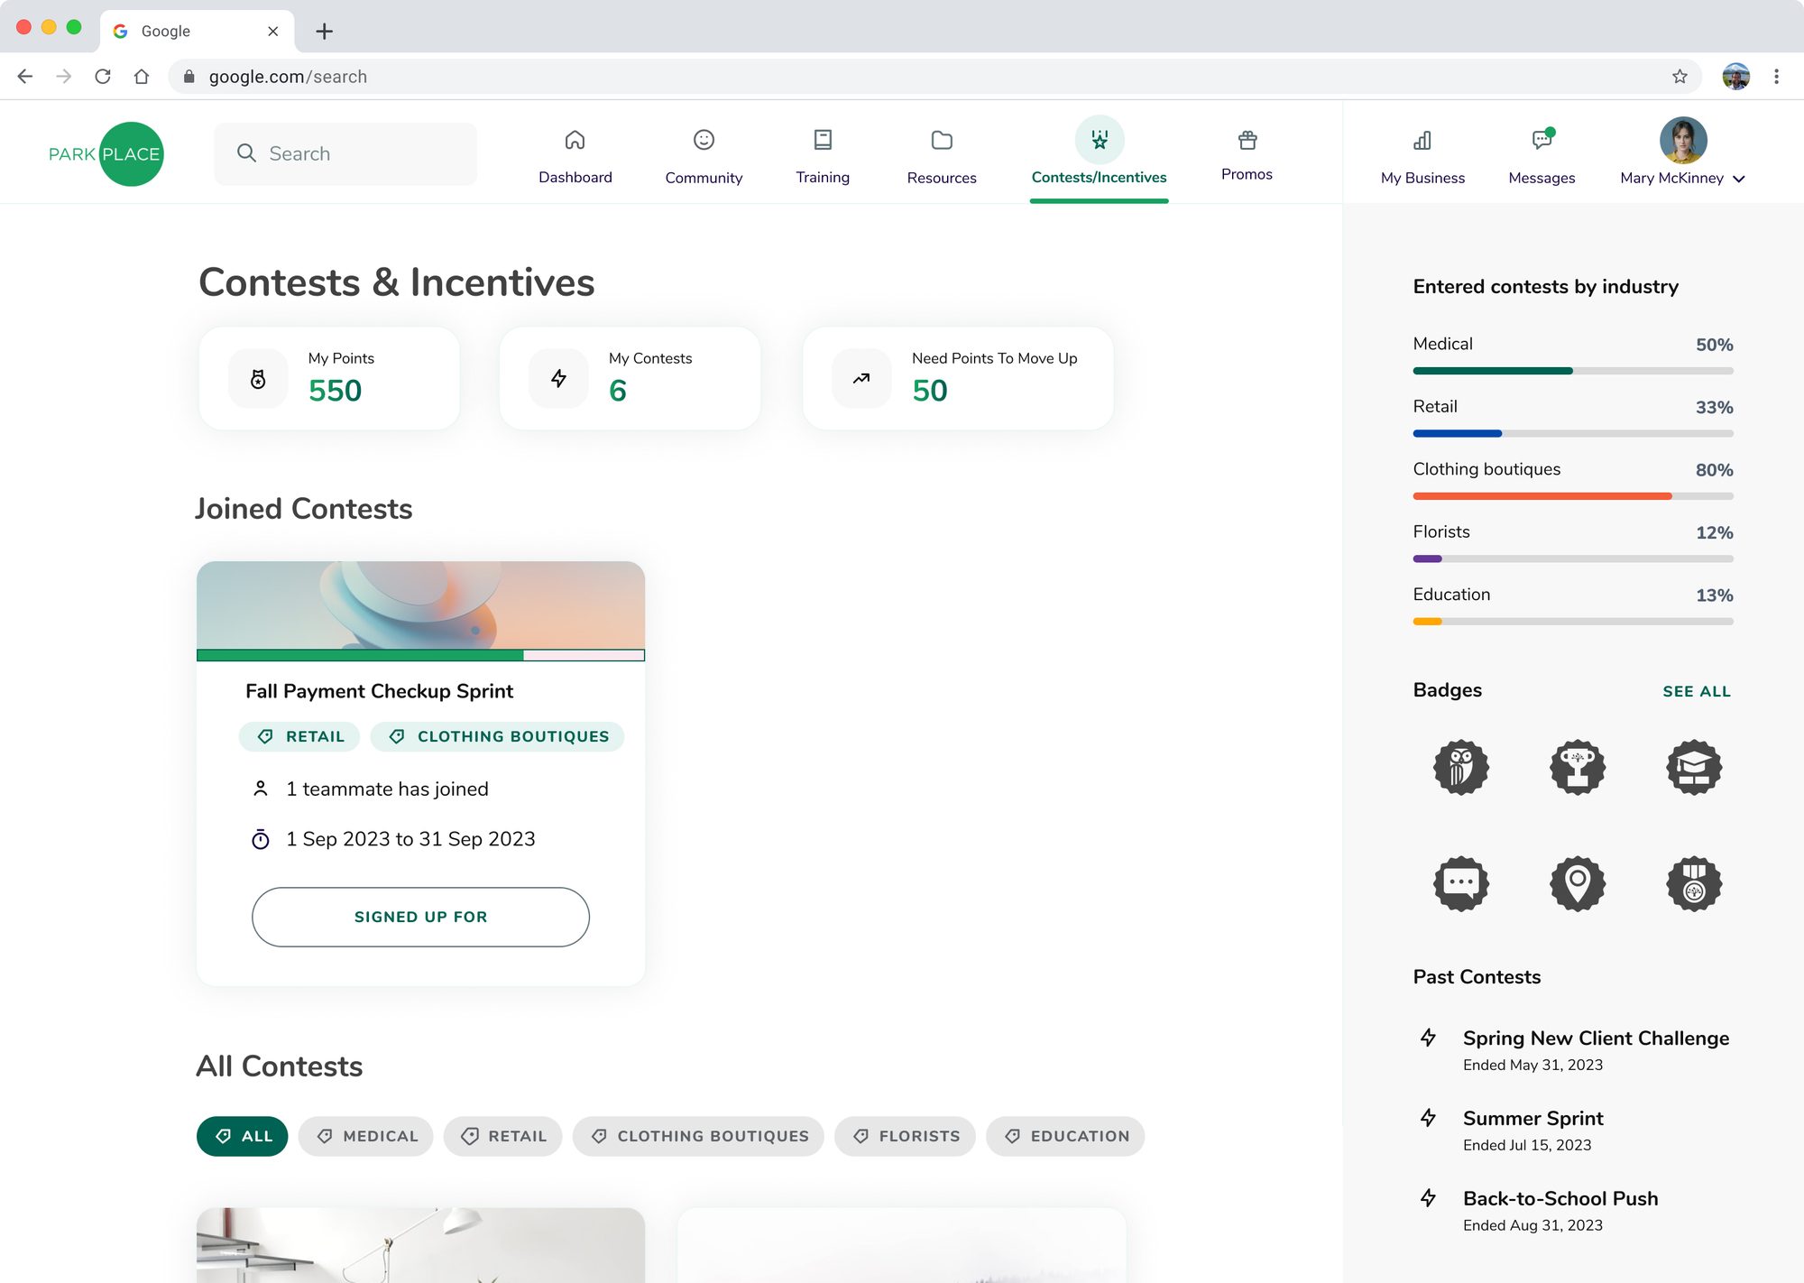Screen dimensions: 1804x1283
Task: Open the Fall Payment Checkup Sprint card image
Action: pos(420,605)
